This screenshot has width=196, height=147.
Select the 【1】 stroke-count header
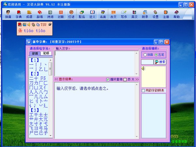[x=35, y=60]
